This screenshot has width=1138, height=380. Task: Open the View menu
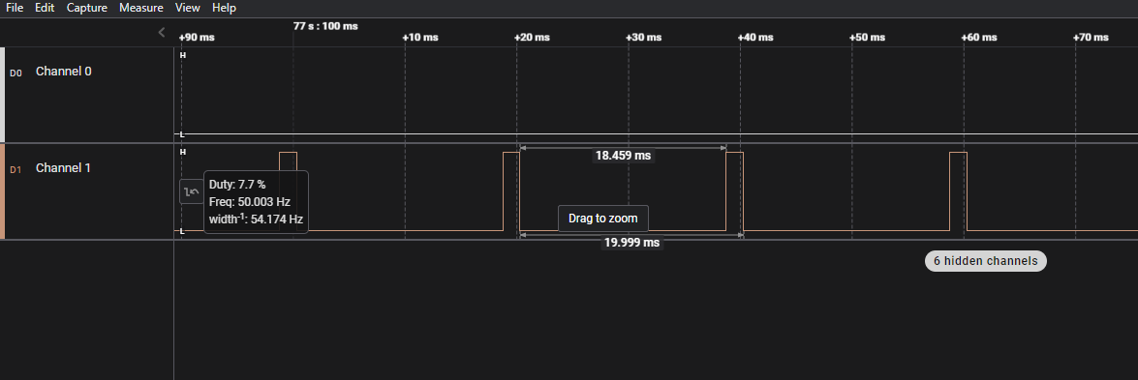(x=187, y=8)
